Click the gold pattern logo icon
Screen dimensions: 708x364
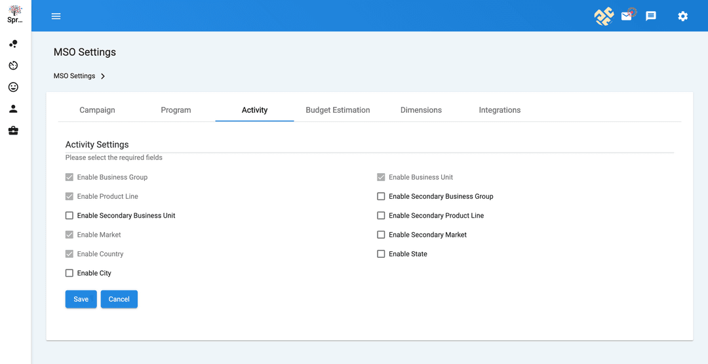[x=604, y=16]
